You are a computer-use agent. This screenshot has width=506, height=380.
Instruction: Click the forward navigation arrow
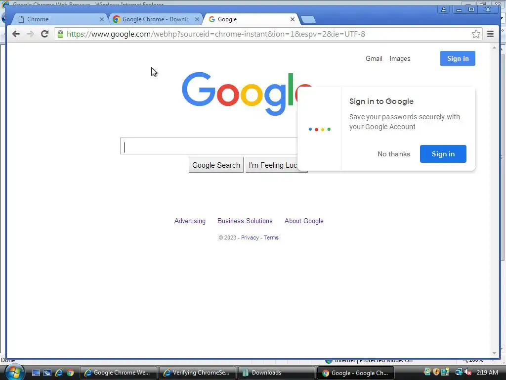[30, 34]
